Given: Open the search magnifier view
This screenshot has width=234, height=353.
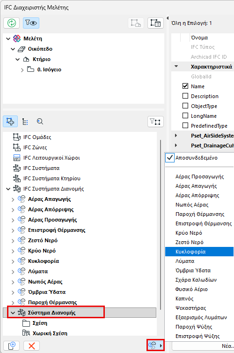Looking at the screenshot, I should tap(40, 122).
